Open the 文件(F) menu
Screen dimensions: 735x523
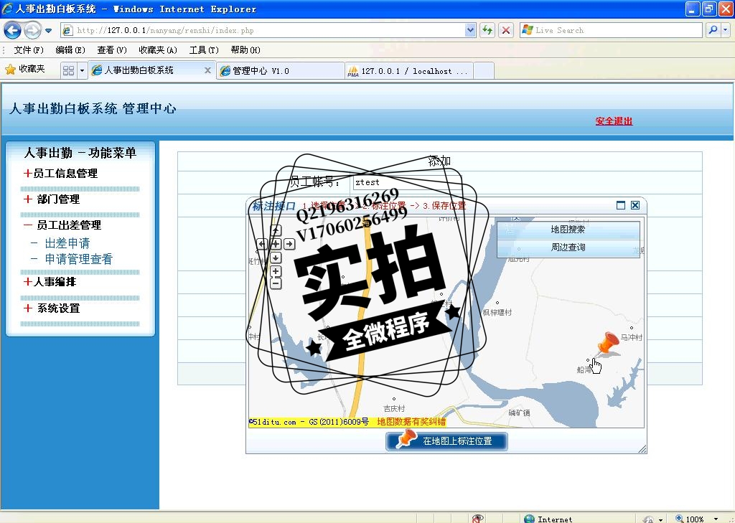(29, 50)
